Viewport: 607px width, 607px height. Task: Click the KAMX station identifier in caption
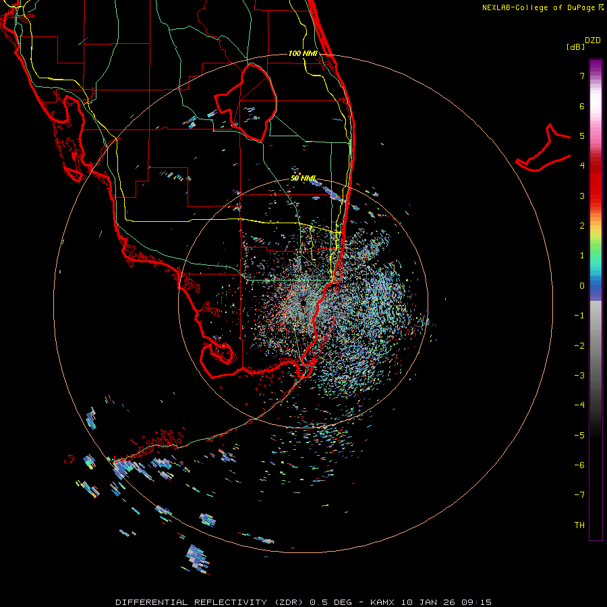(x=382, y=602)
